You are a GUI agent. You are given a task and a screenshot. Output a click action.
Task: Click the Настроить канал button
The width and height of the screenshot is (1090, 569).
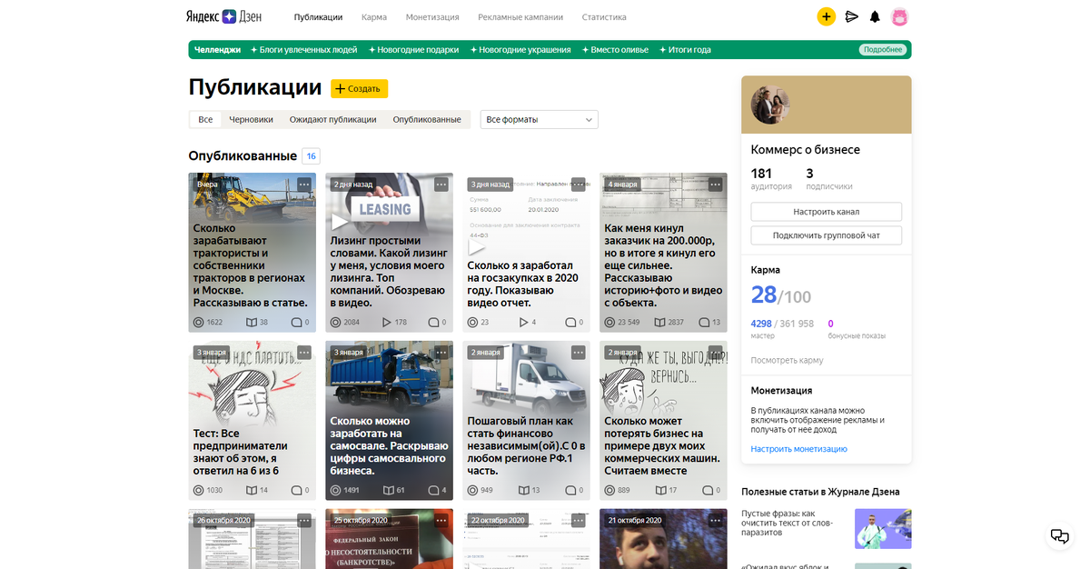tap(826, 212)
